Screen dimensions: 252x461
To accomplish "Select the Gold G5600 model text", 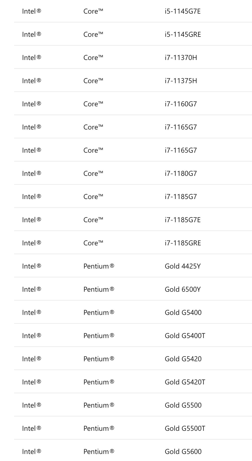I will (183, 452).
